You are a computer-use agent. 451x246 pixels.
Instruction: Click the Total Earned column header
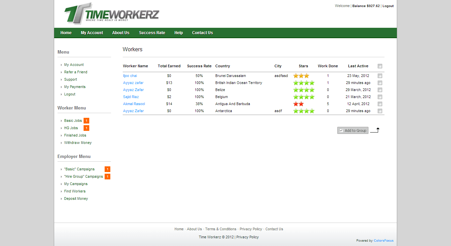[169, 66]
